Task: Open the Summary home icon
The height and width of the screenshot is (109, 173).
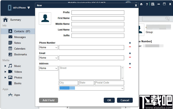Action: click(x=5, y=20)
